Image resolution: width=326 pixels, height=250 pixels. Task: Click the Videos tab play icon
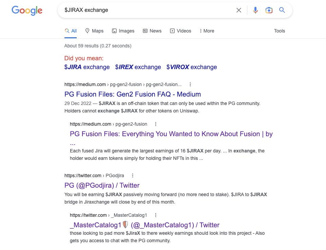(172, 31)
